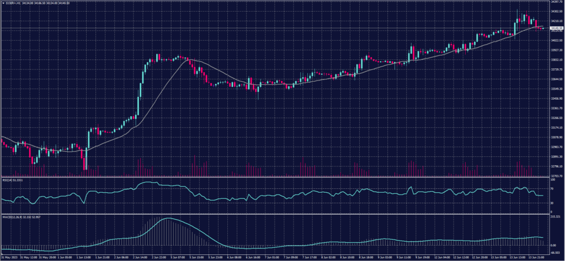Click the 34397.70 top price scale label

[x=555, y=2]
